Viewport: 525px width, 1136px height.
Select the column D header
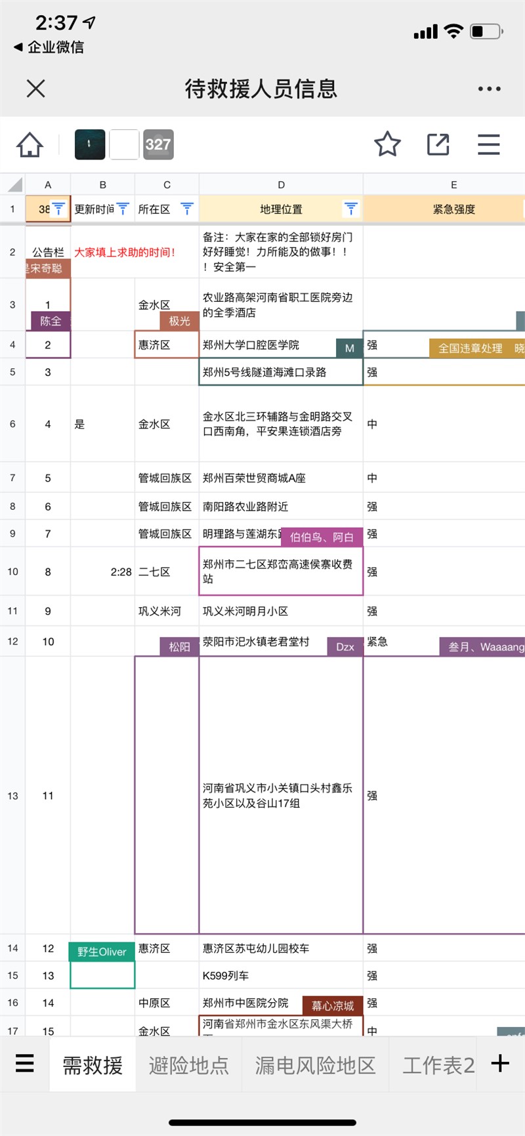(281, 185)
